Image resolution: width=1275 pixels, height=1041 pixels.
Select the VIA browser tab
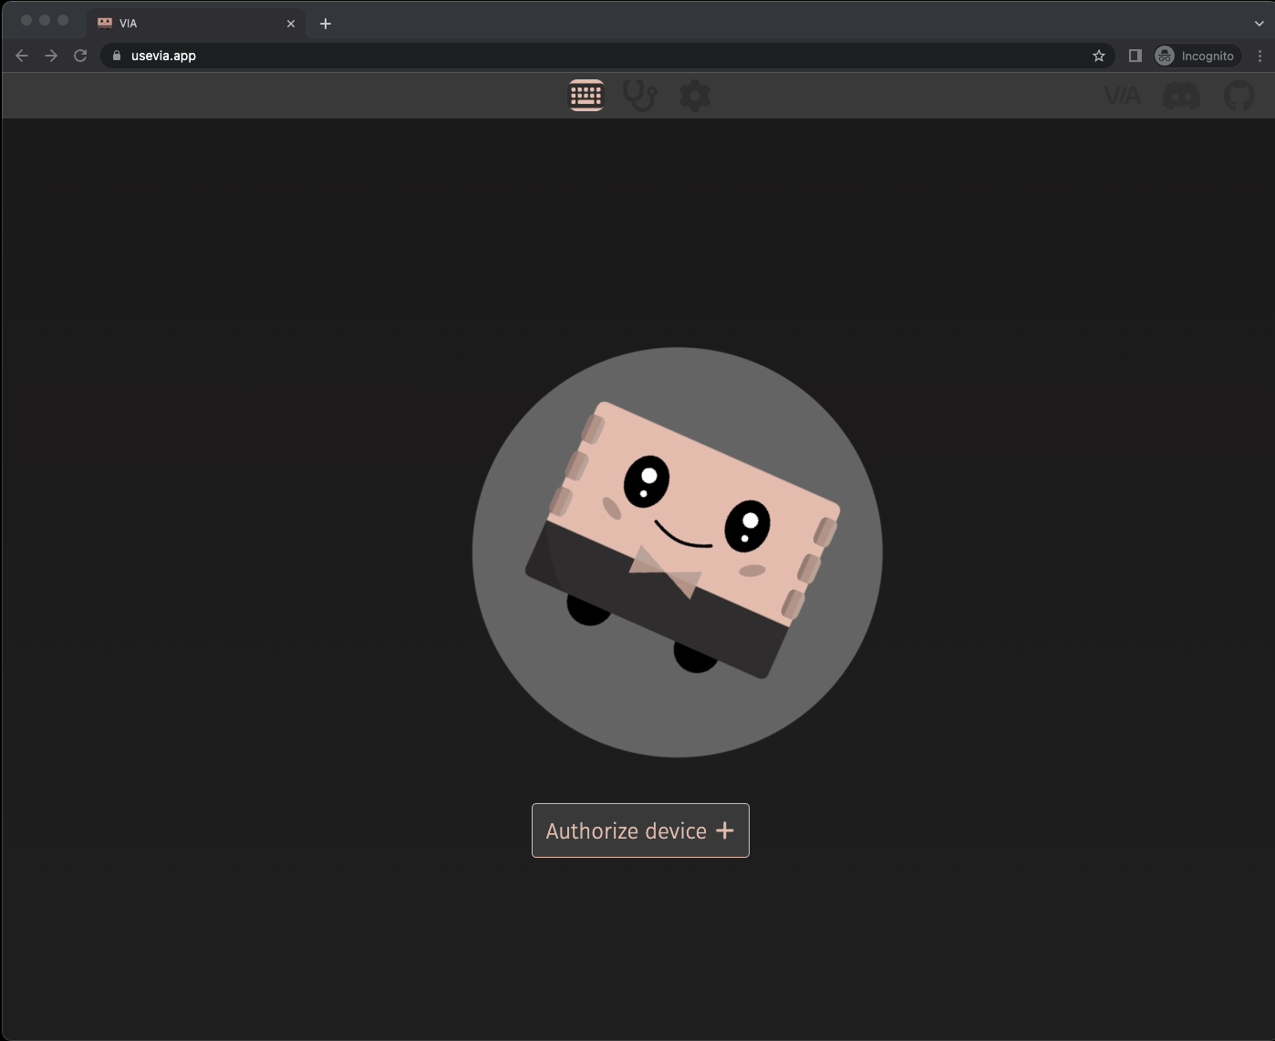pos(182,23)
